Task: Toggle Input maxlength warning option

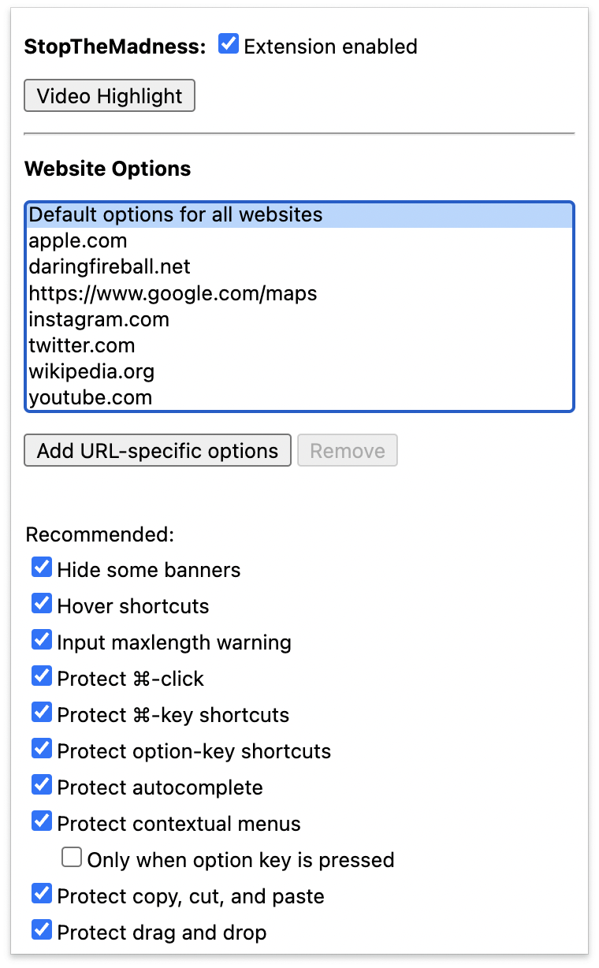Action: (x=42, y=640)
